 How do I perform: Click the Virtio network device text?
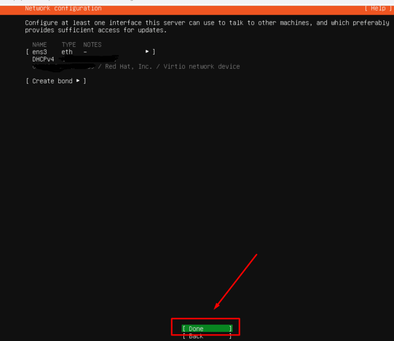coord(202,67)
